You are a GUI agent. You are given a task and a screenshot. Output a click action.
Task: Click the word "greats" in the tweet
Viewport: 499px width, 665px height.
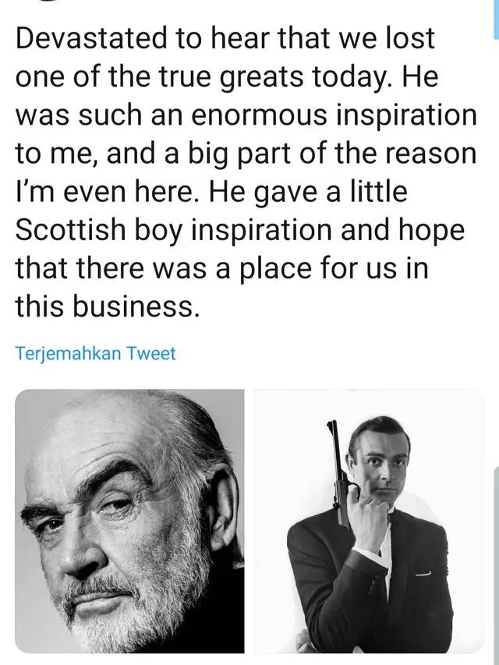(262, 77)
